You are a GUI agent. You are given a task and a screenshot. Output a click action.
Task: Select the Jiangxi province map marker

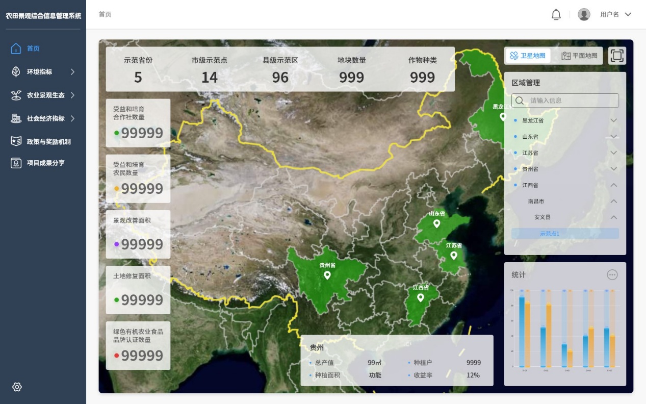pyautogui.click(x=421, y=297)
